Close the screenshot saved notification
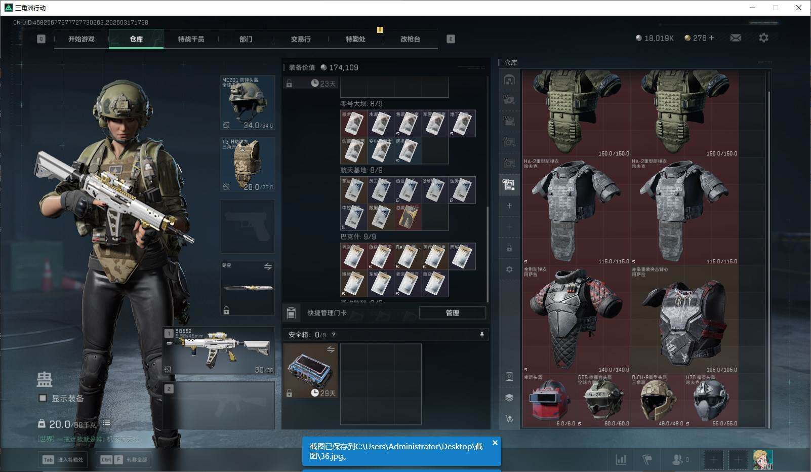The width and height of the screenshot is (811, 472). (x=495, y=443)
